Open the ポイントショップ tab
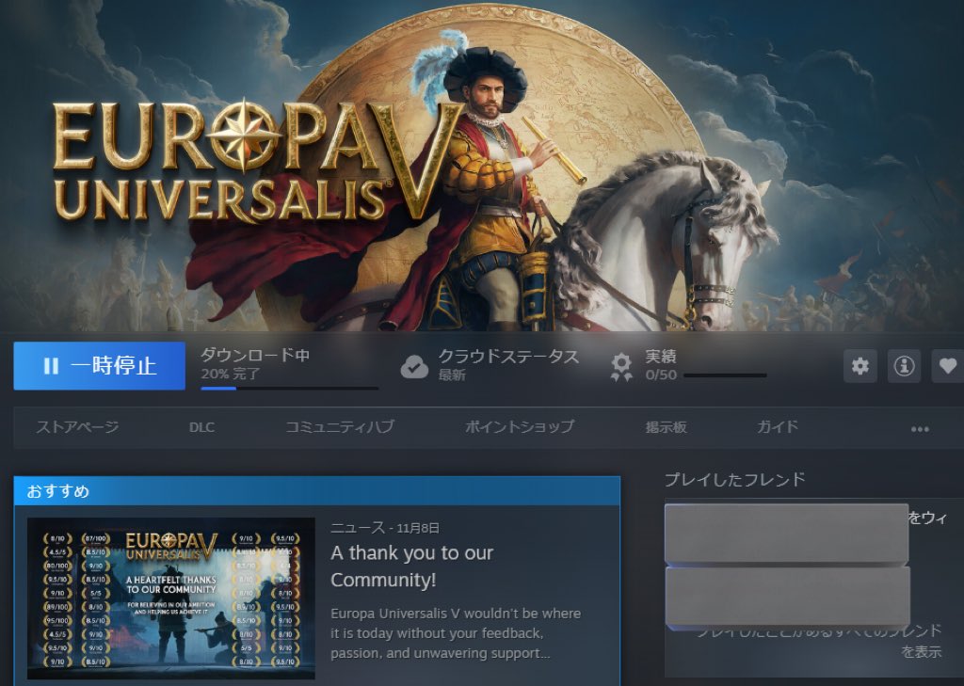The image size is (964, 686). pyautogui.click(x=520, y=426)
